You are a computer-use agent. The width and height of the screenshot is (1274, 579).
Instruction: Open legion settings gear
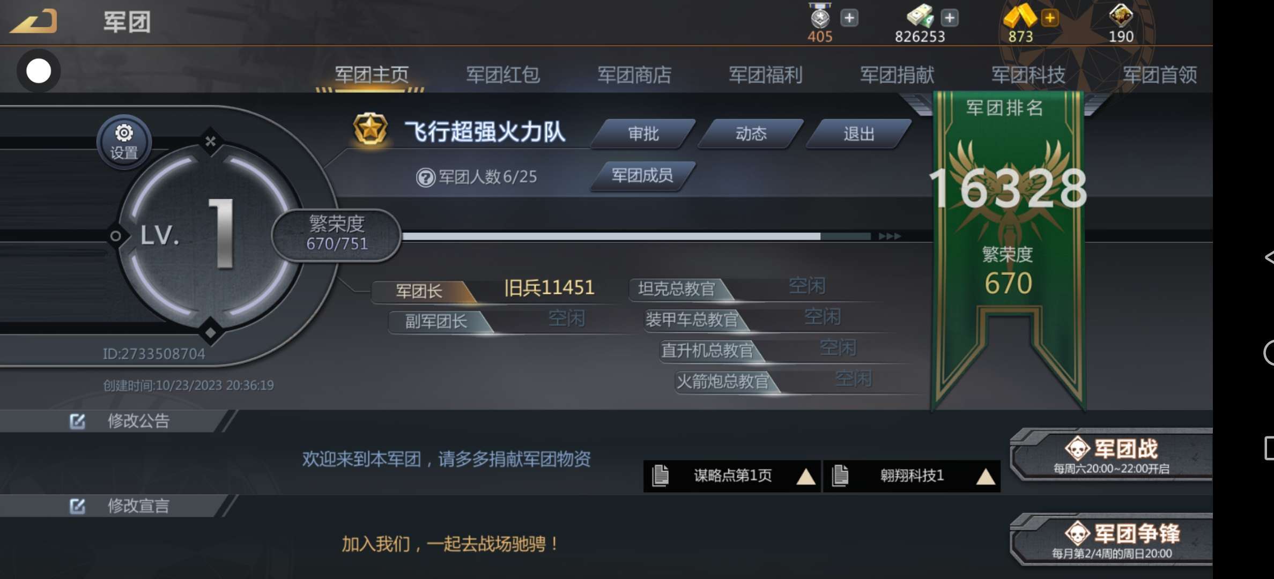[124, 143]
